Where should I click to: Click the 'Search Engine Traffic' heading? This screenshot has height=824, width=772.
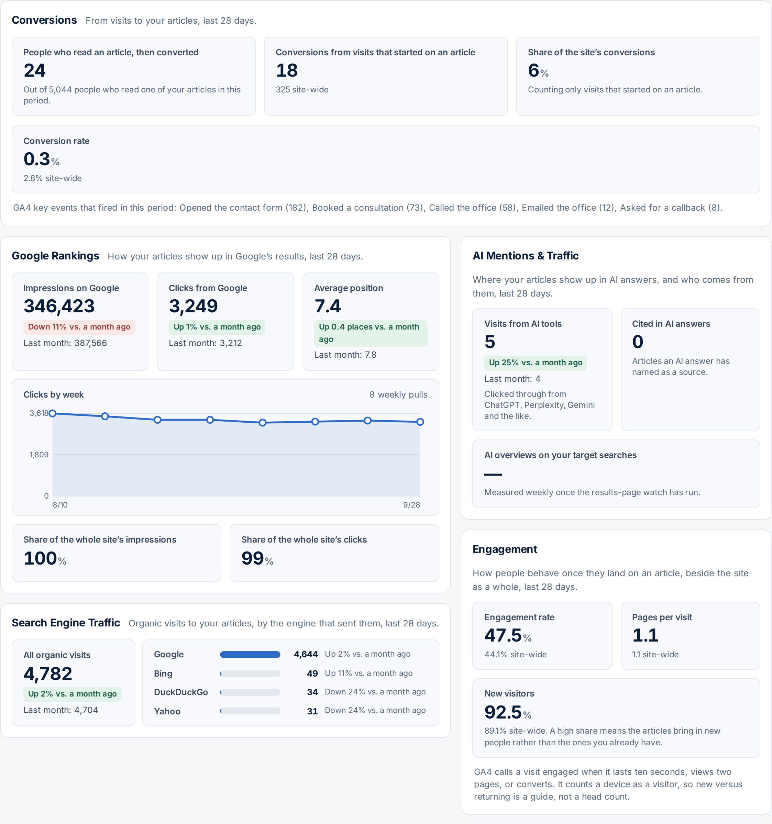tap(66, 623)
